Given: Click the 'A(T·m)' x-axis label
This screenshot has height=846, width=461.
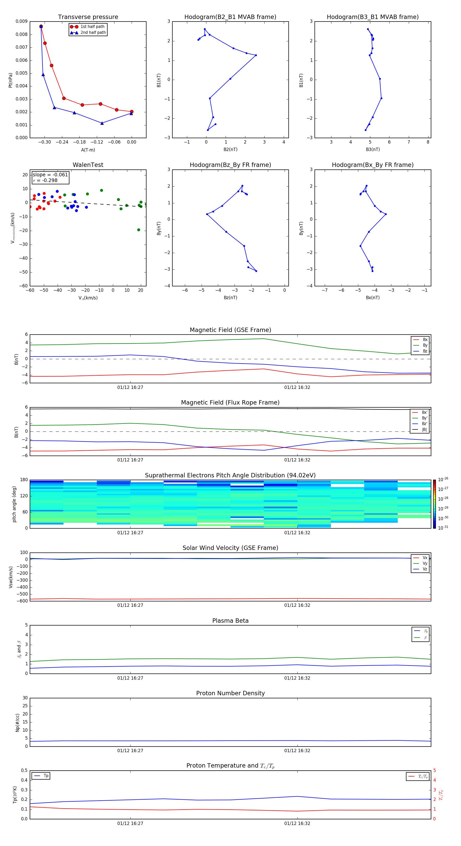Looking at the screenshot, I should click(88, 150).
